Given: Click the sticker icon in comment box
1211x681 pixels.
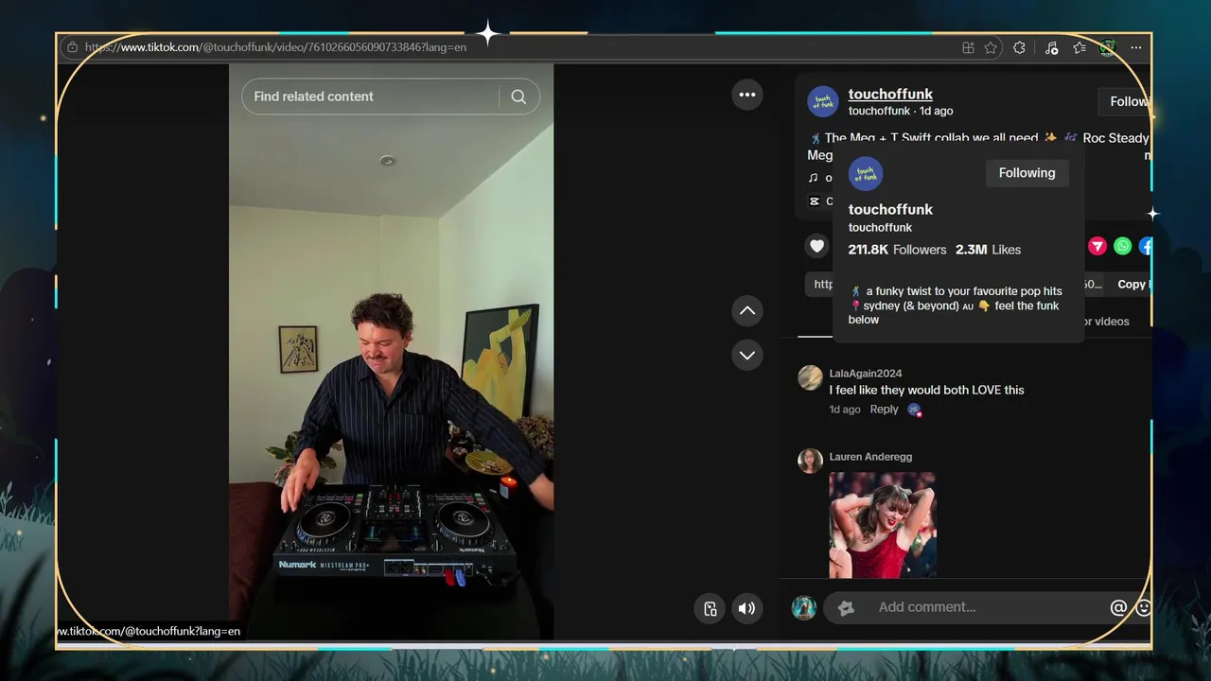Looking at the screenshot, I should 847,608.
